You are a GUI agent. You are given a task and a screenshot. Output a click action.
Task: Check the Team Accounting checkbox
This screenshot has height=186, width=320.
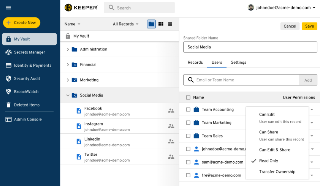(x=188, y=109)
